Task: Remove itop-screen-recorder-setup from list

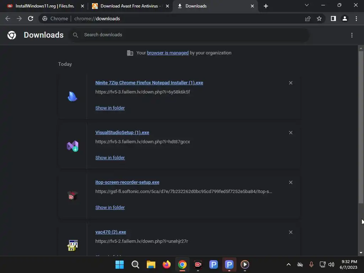Action: tap(291, 182)
